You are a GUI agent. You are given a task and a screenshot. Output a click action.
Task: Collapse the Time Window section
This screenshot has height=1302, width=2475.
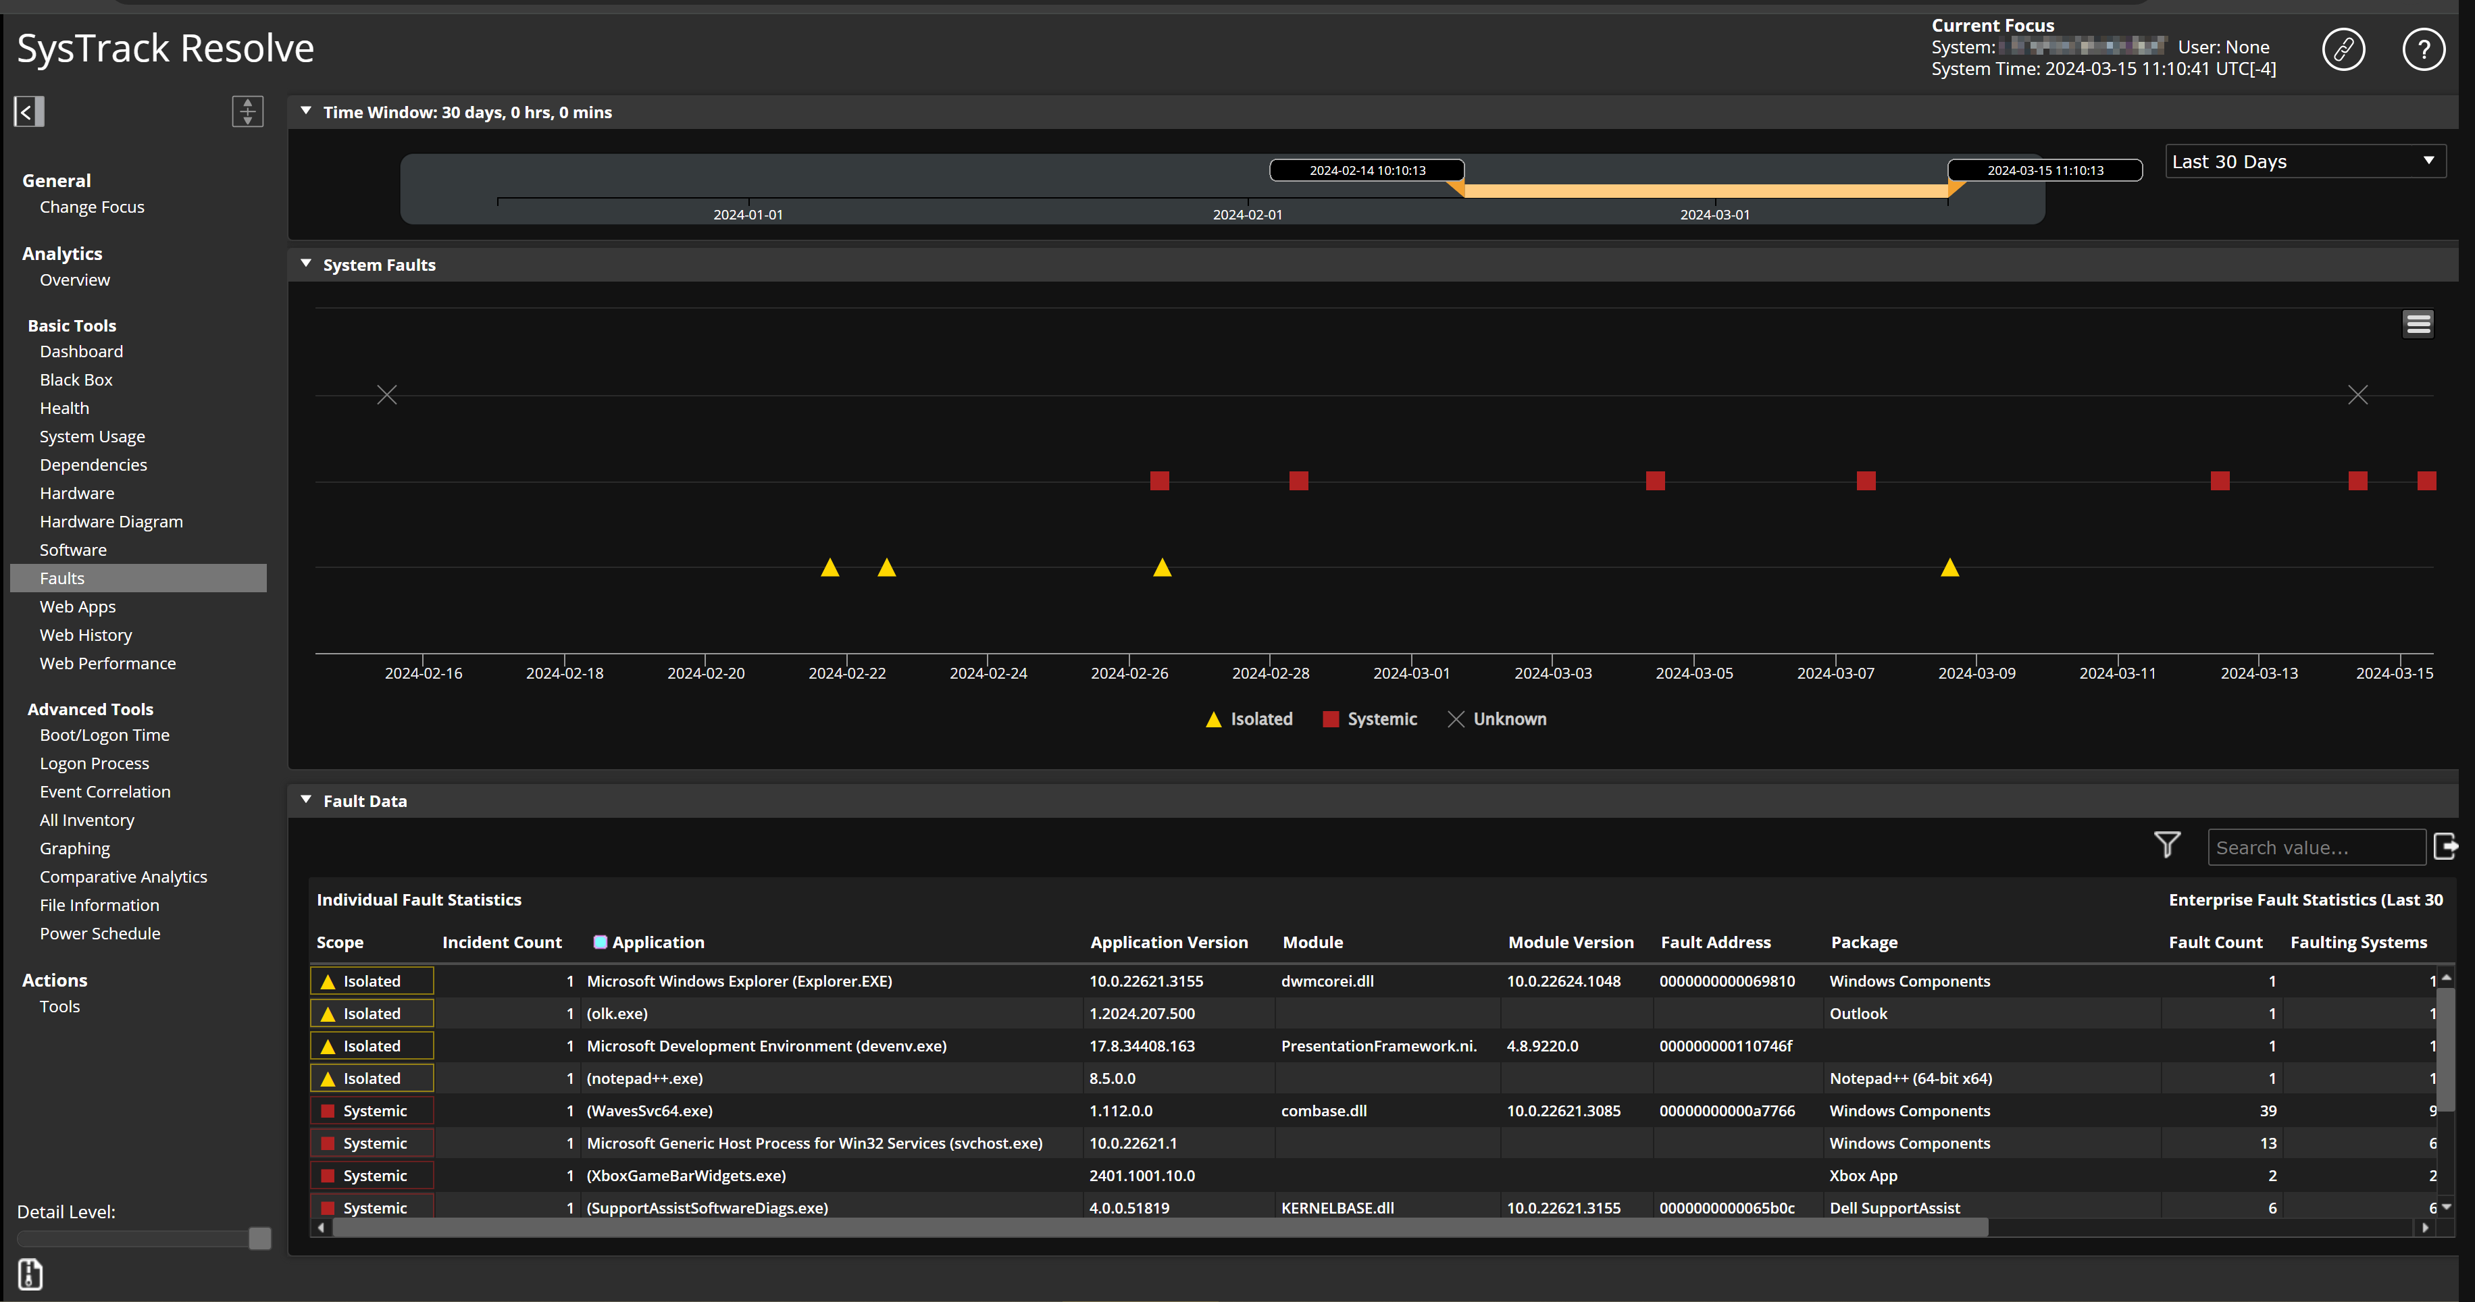(305, 111)
